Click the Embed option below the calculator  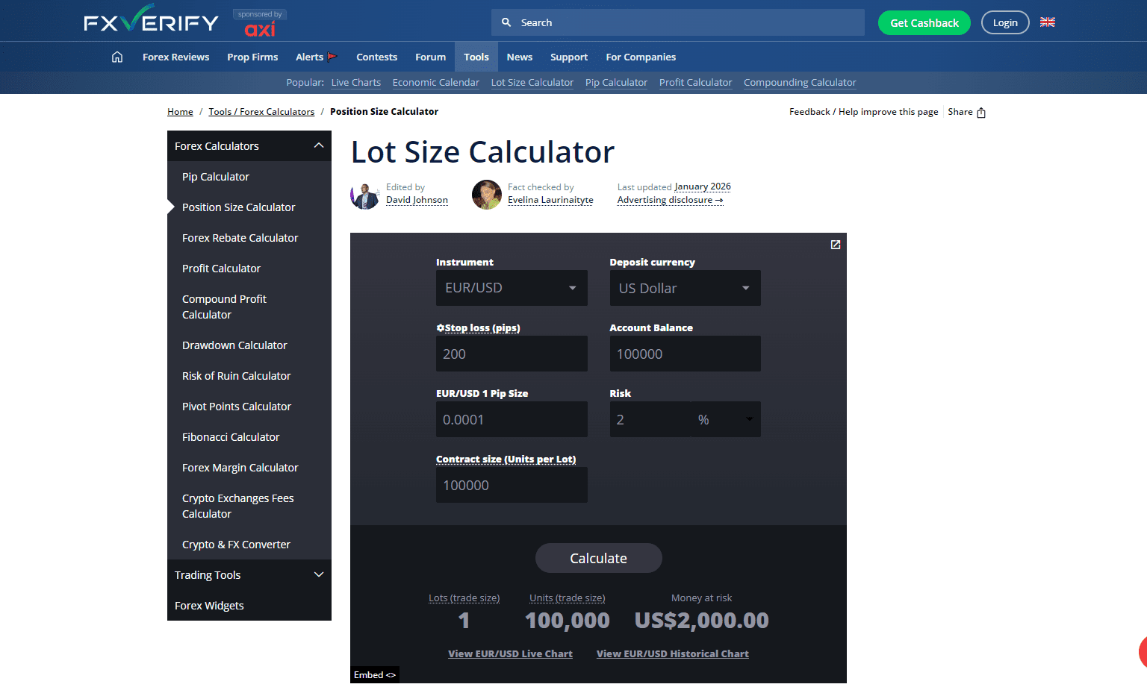point(374,674)
